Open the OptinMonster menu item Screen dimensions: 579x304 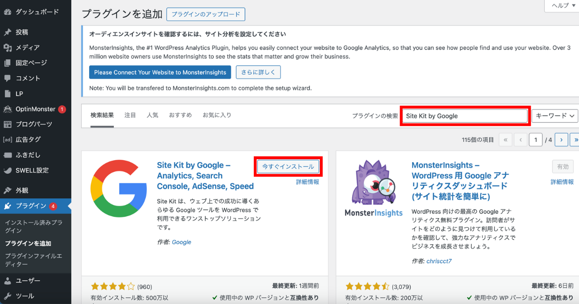(x=35, y=109)
